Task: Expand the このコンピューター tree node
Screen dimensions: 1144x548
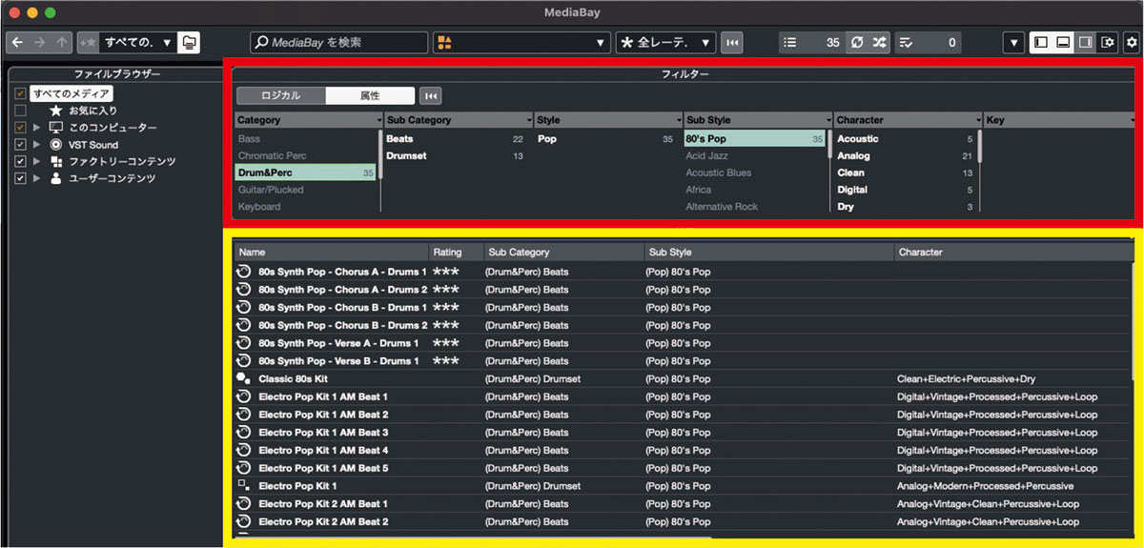Action: tap(37, 128)
